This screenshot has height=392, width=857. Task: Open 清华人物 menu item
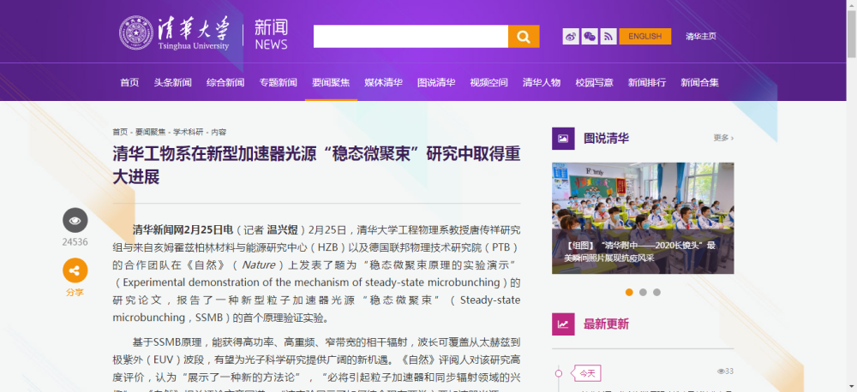point(542,82)
